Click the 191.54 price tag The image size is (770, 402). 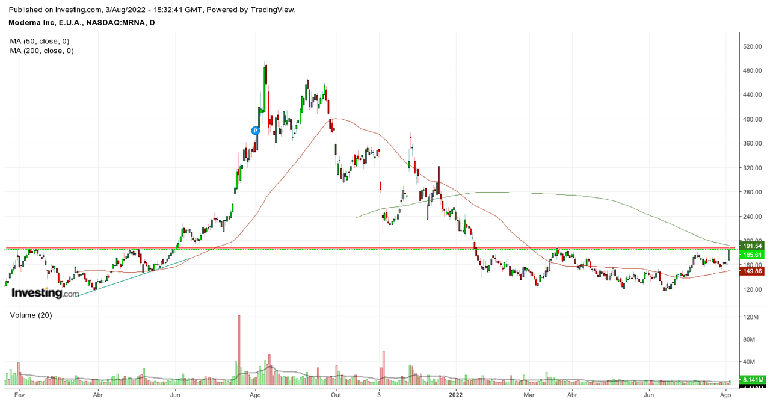[x=753, y=246]
